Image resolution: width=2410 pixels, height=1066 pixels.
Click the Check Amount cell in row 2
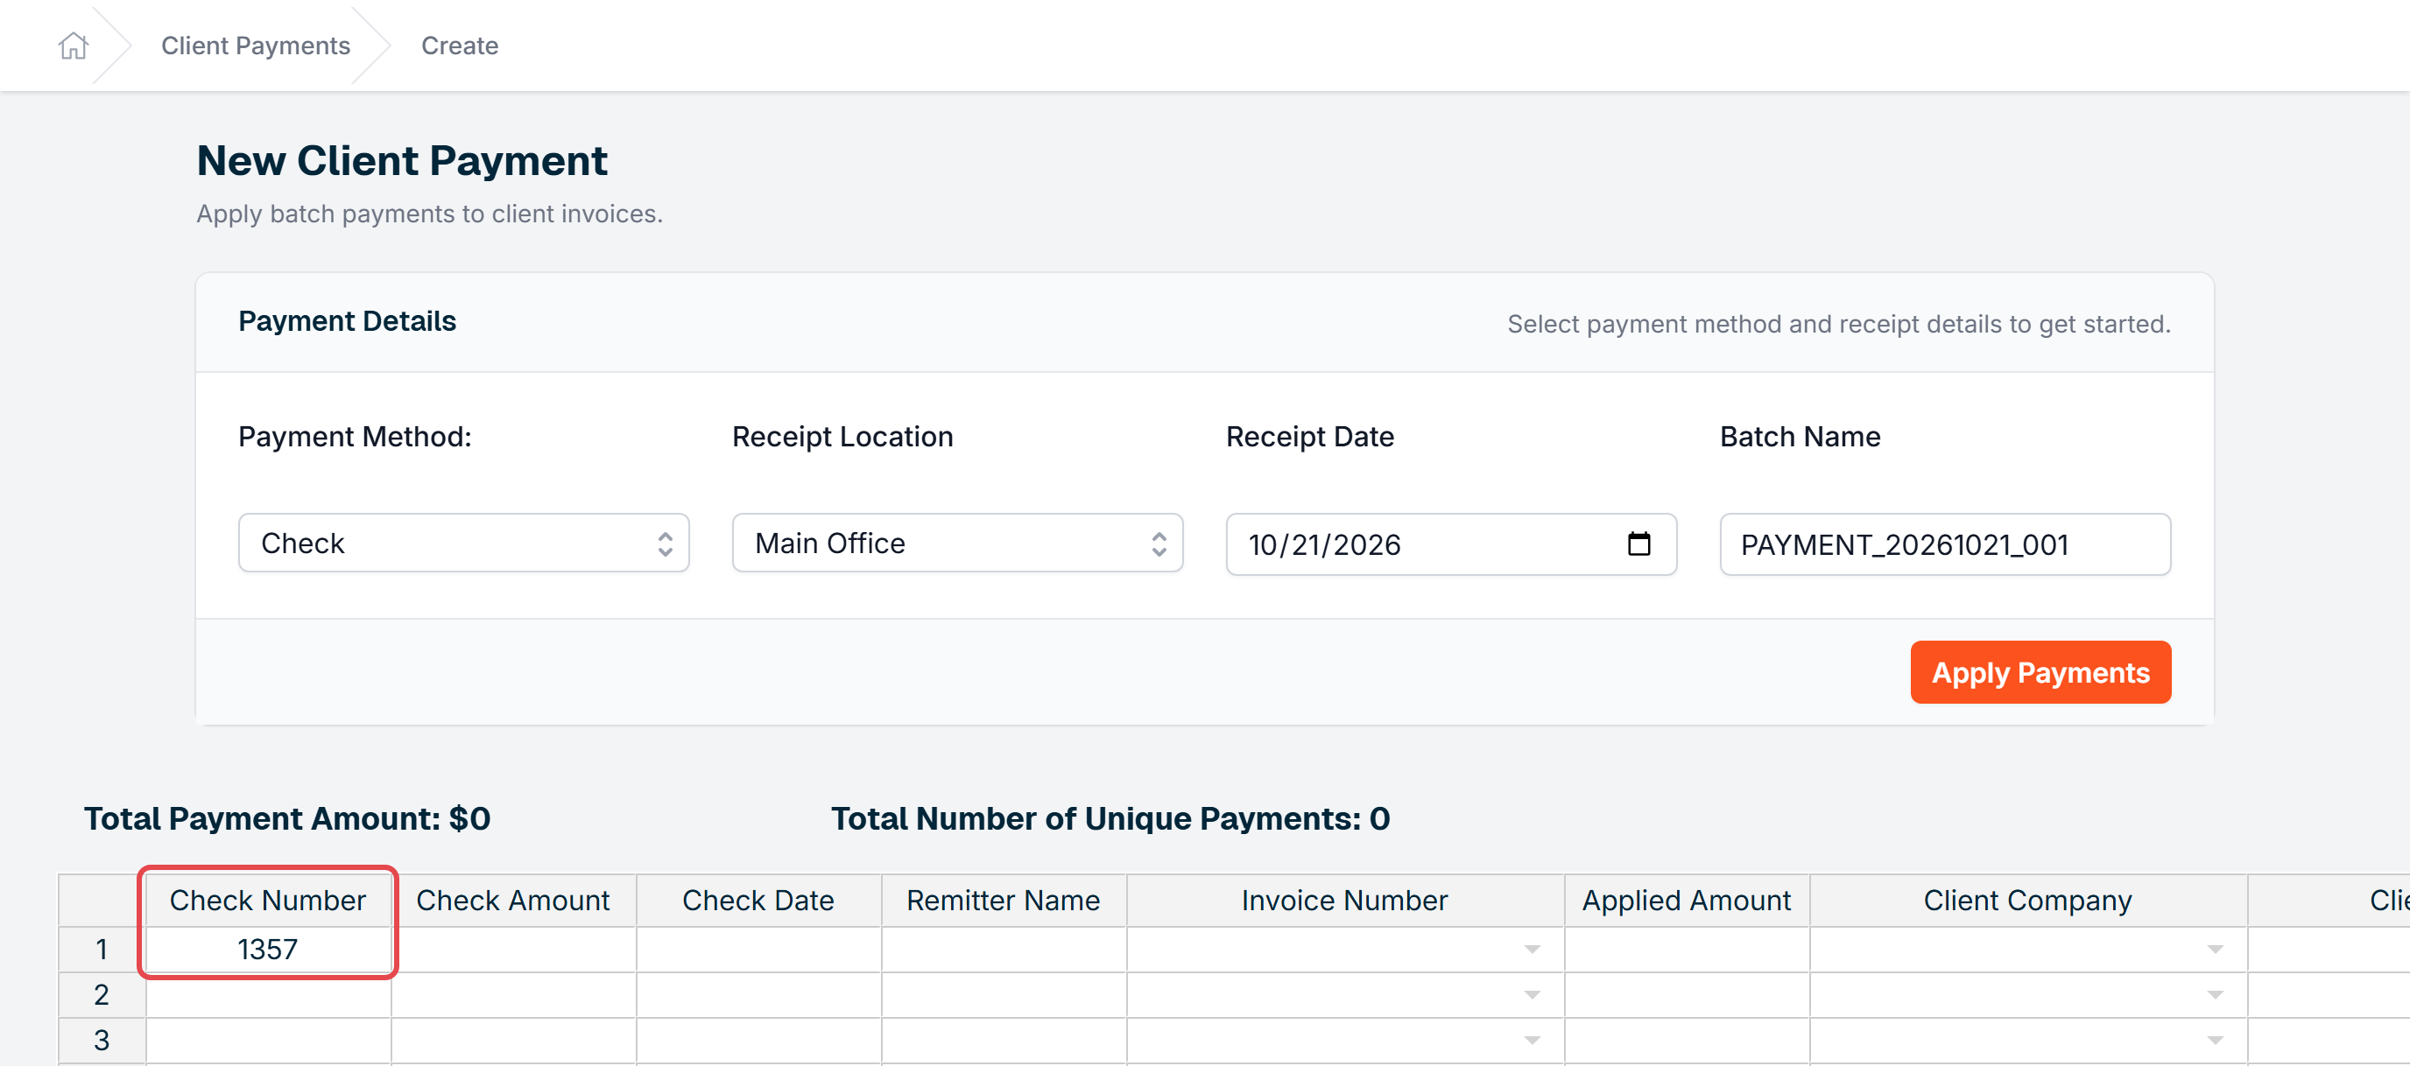(514, 995)
